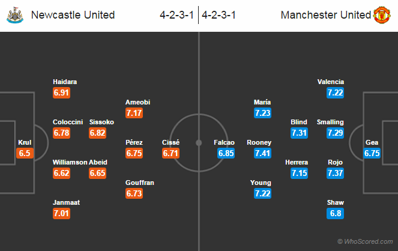The height and width of the screenshot is (251, 398).
Task: Open the Newcastle United team name link
Action: (x=73, y=15)
